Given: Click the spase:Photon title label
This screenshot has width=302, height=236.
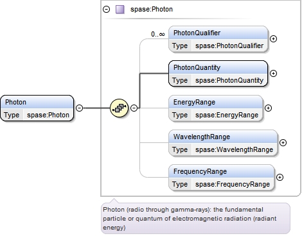Looking at the screenshot, I should click(x=152, y=10).
